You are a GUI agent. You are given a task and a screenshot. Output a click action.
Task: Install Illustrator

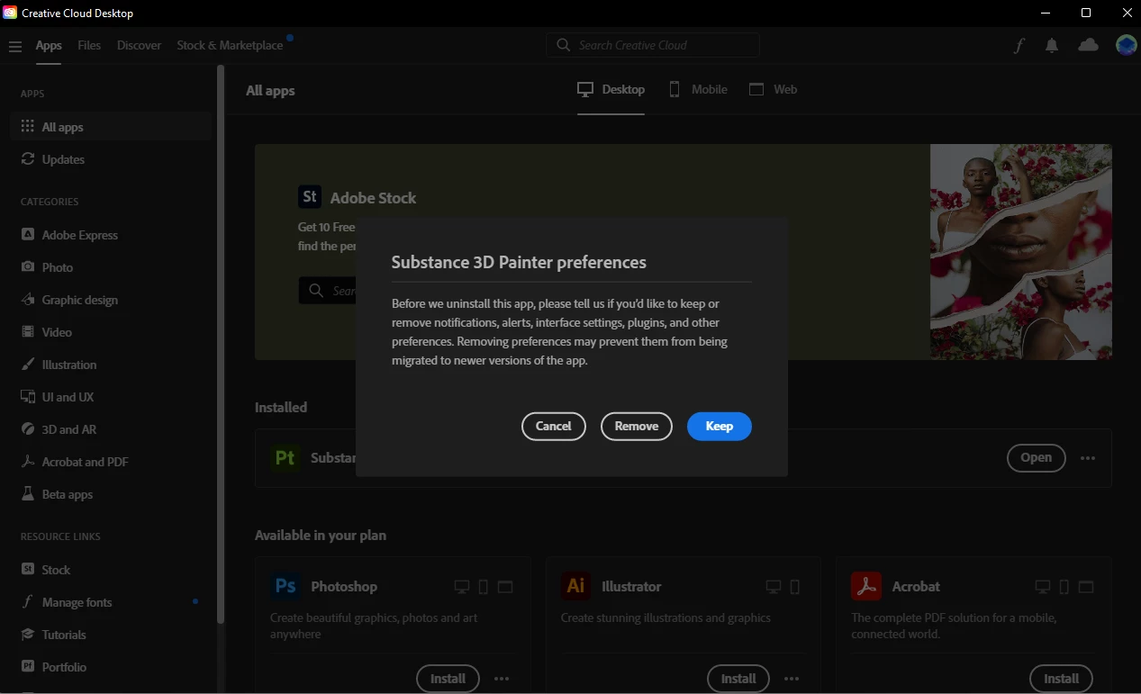coord(738,679)
